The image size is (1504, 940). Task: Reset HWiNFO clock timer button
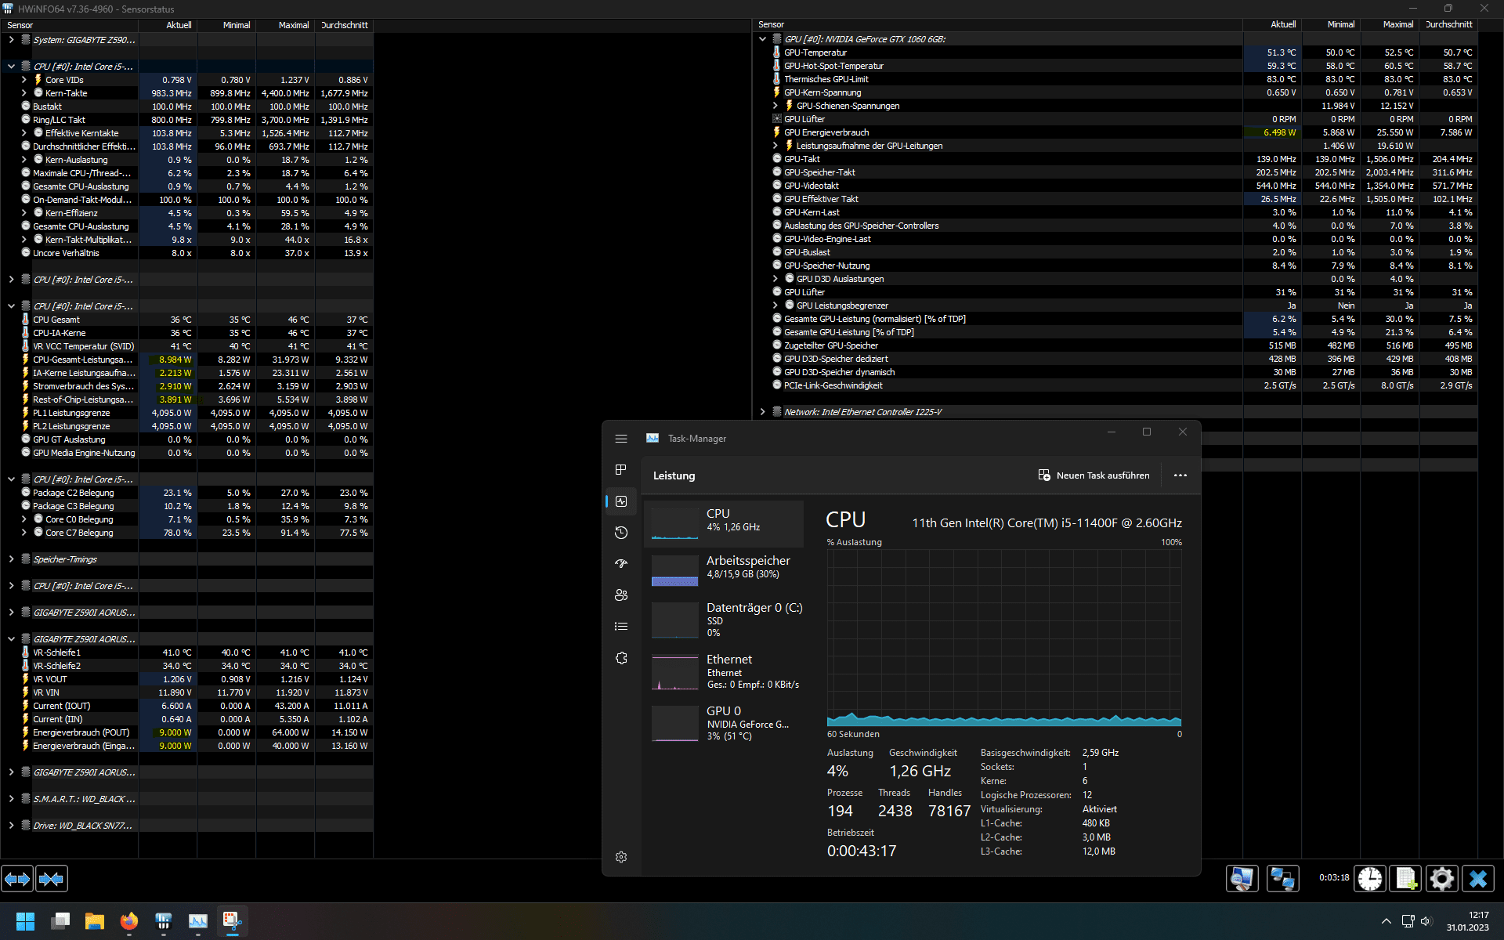click(x=1370, y=879)
